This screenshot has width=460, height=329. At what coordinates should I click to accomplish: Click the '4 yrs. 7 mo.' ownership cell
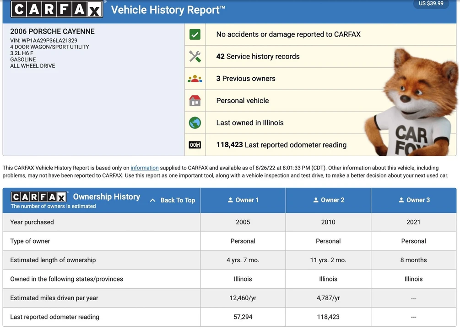pyautogui.click(x=243, y=260)
